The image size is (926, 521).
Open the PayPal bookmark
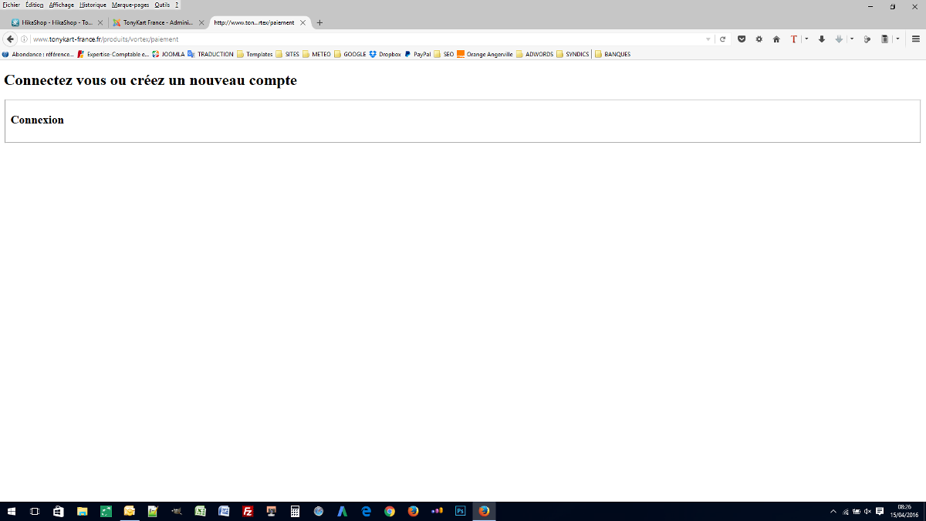click(417, 54)
